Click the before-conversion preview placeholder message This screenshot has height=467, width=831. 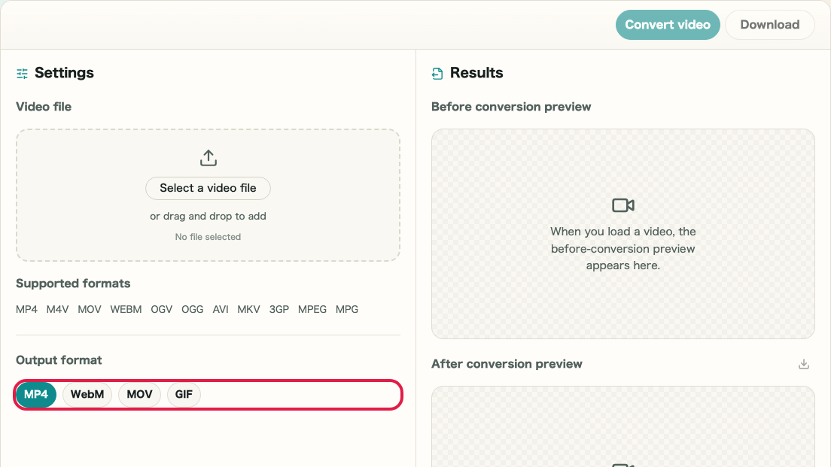(622, 249)
